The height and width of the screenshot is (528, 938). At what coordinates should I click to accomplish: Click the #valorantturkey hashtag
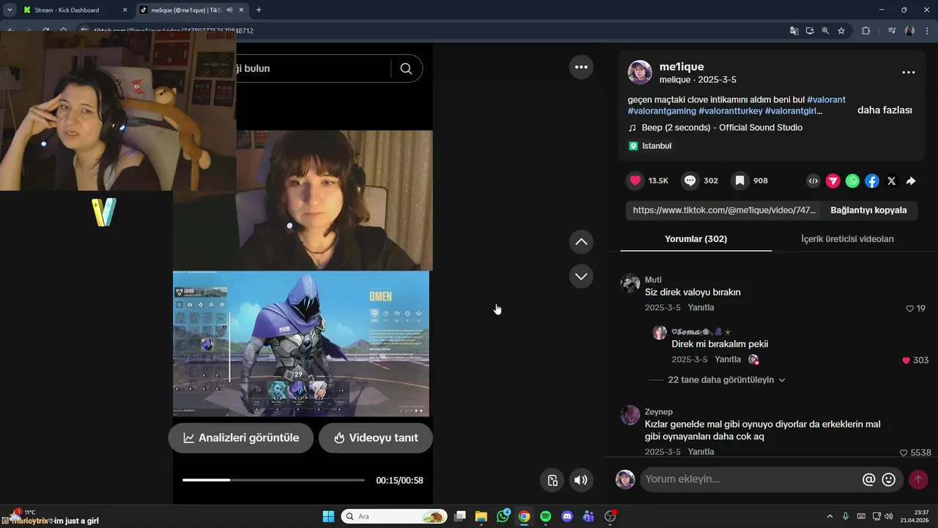(731, 111)
